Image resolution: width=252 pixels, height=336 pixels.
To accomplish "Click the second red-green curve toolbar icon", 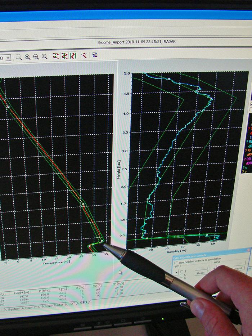I will click(x=64, y=56).
